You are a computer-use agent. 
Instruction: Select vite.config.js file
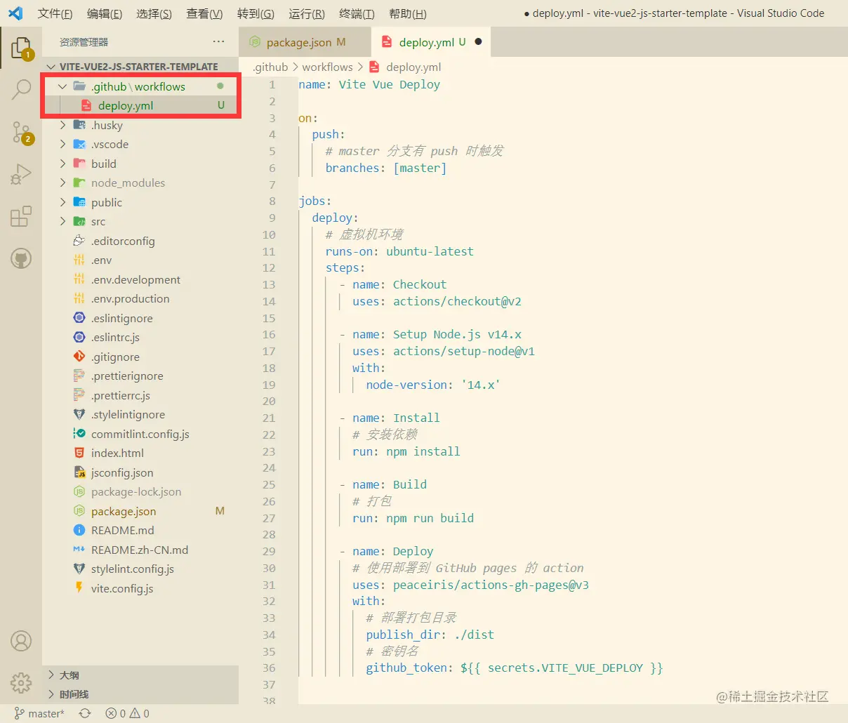(140, 588)
